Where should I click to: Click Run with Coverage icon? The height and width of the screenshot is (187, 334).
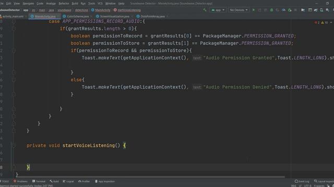click(x=277, y=10)
